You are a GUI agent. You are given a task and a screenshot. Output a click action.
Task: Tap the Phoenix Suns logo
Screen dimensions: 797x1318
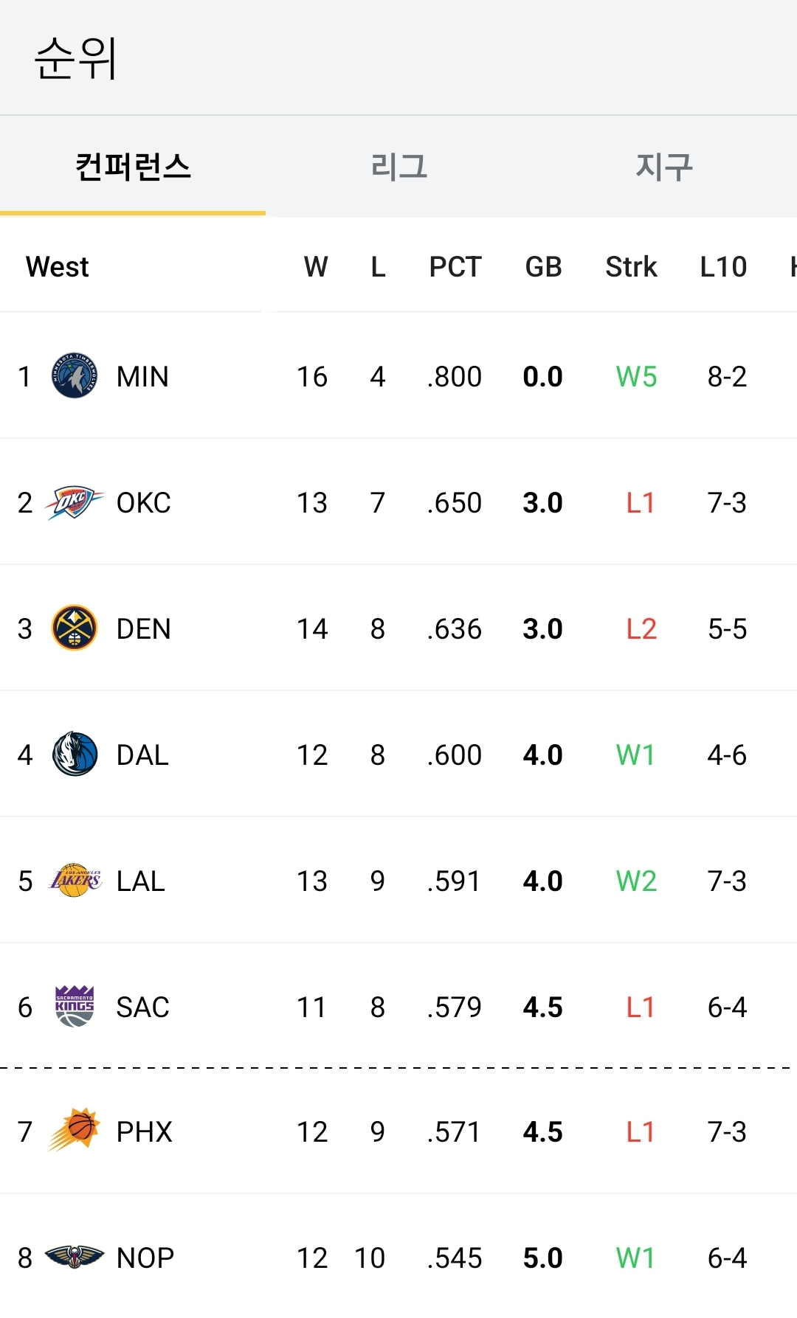(74, 1130)
